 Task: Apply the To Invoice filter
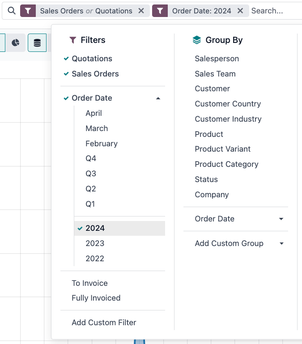pos(89,283)
